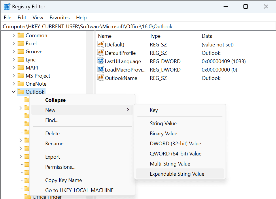Open the Favorites menu
The width and height of the screenshot is (276, 199).
[x=60, y=18]
